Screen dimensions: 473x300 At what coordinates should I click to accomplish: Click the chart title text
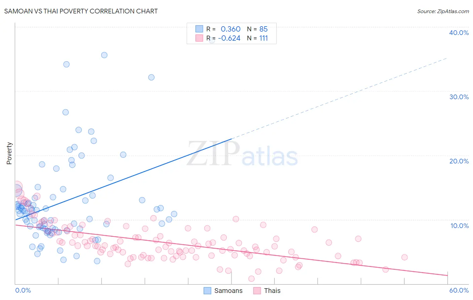coord(81,11)
